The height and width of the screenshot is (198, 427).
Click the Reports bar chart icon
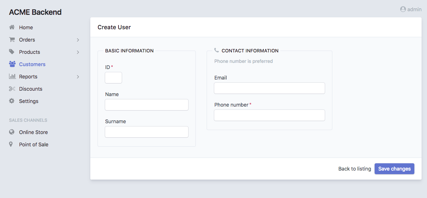[12, 77]
